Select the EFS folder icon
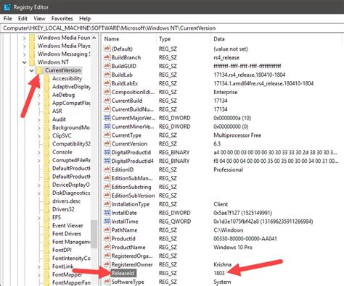 point(46,217)
